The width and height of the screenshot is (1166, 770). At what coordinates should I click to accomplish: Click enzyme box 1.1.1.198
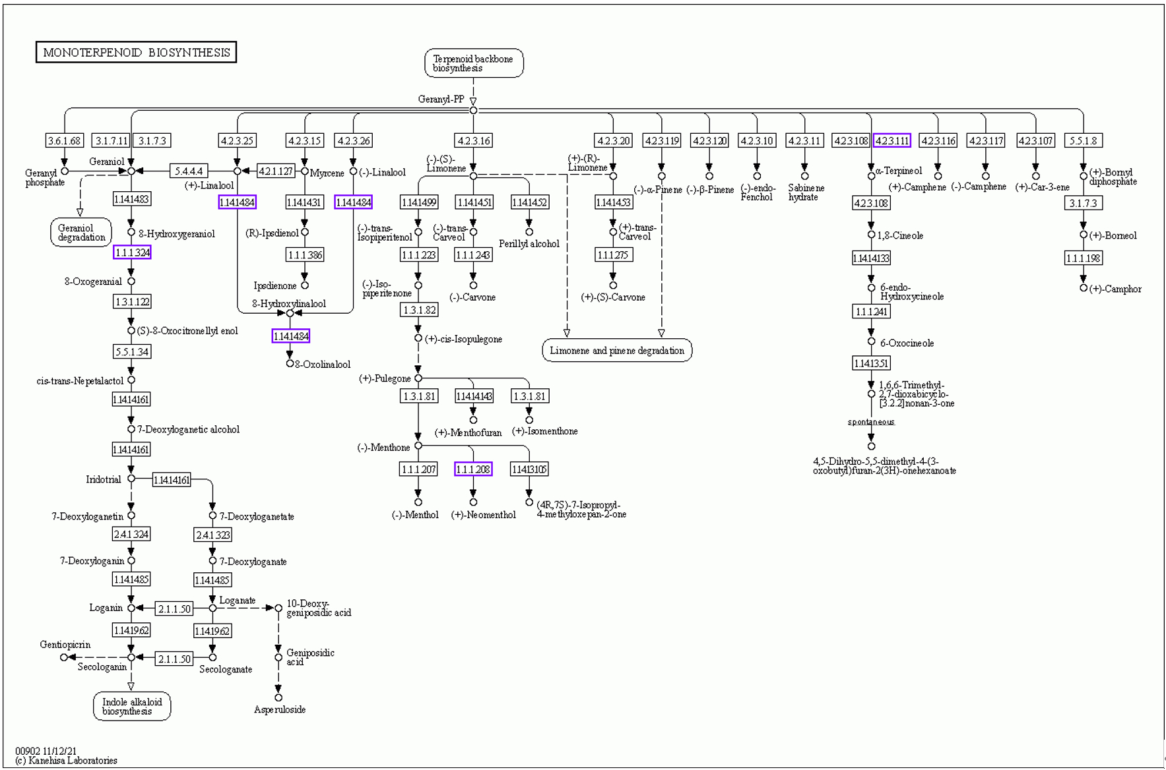[1083, 258]
